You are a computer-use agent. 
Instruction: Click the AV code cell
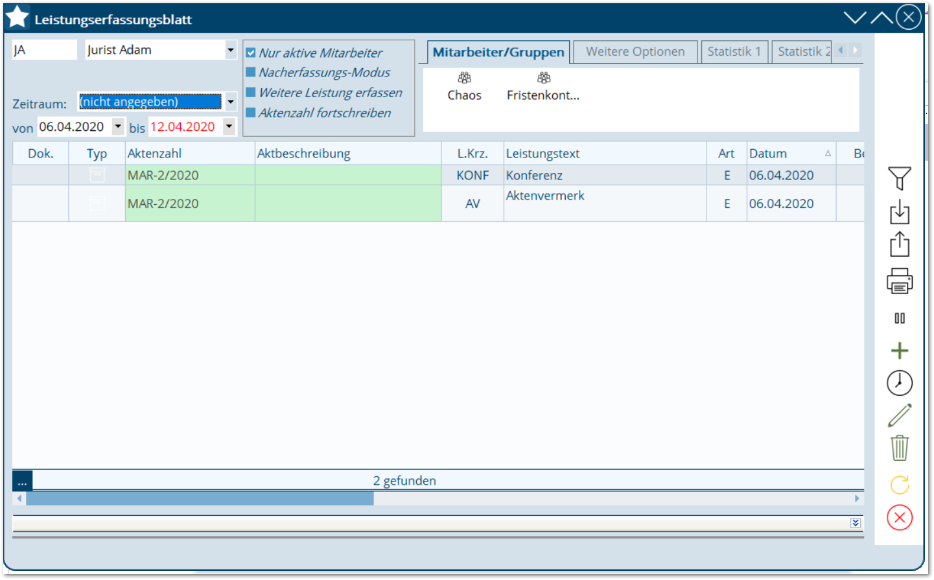tap(473, 203)
